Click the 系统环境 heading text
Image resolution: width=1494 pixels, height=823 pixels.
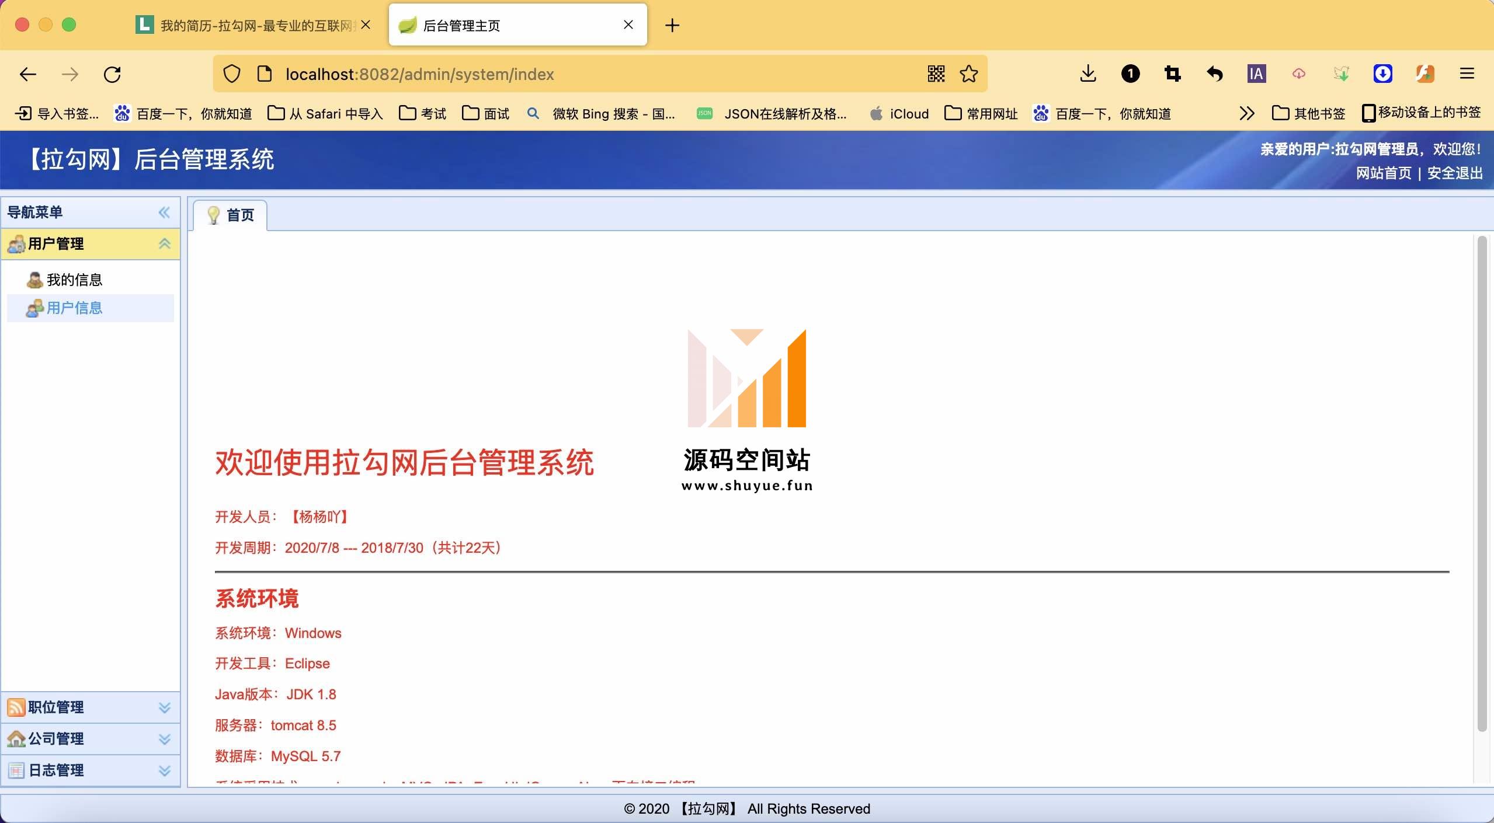257,599
